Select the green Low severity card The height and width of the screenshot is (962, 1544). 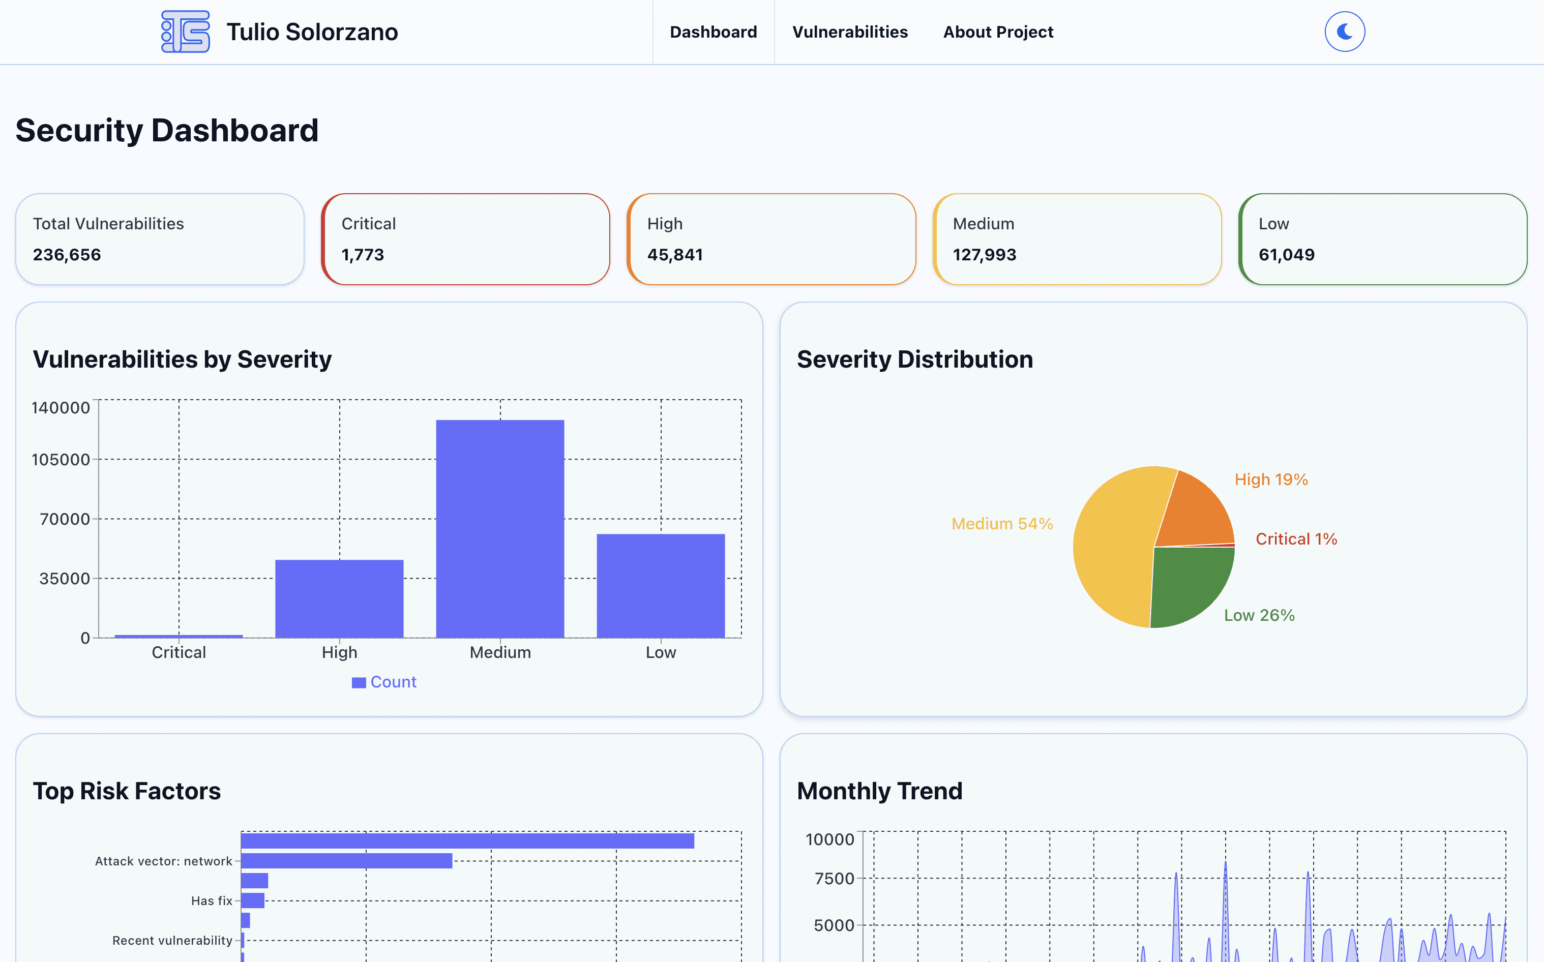[1383, 238]
